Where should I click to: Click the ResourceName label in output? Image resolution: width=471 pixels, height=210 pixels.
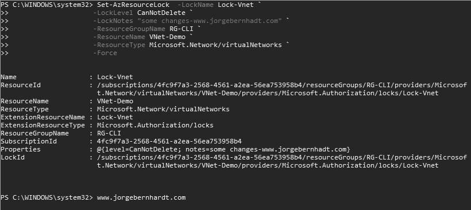click(x=25, y=101)
